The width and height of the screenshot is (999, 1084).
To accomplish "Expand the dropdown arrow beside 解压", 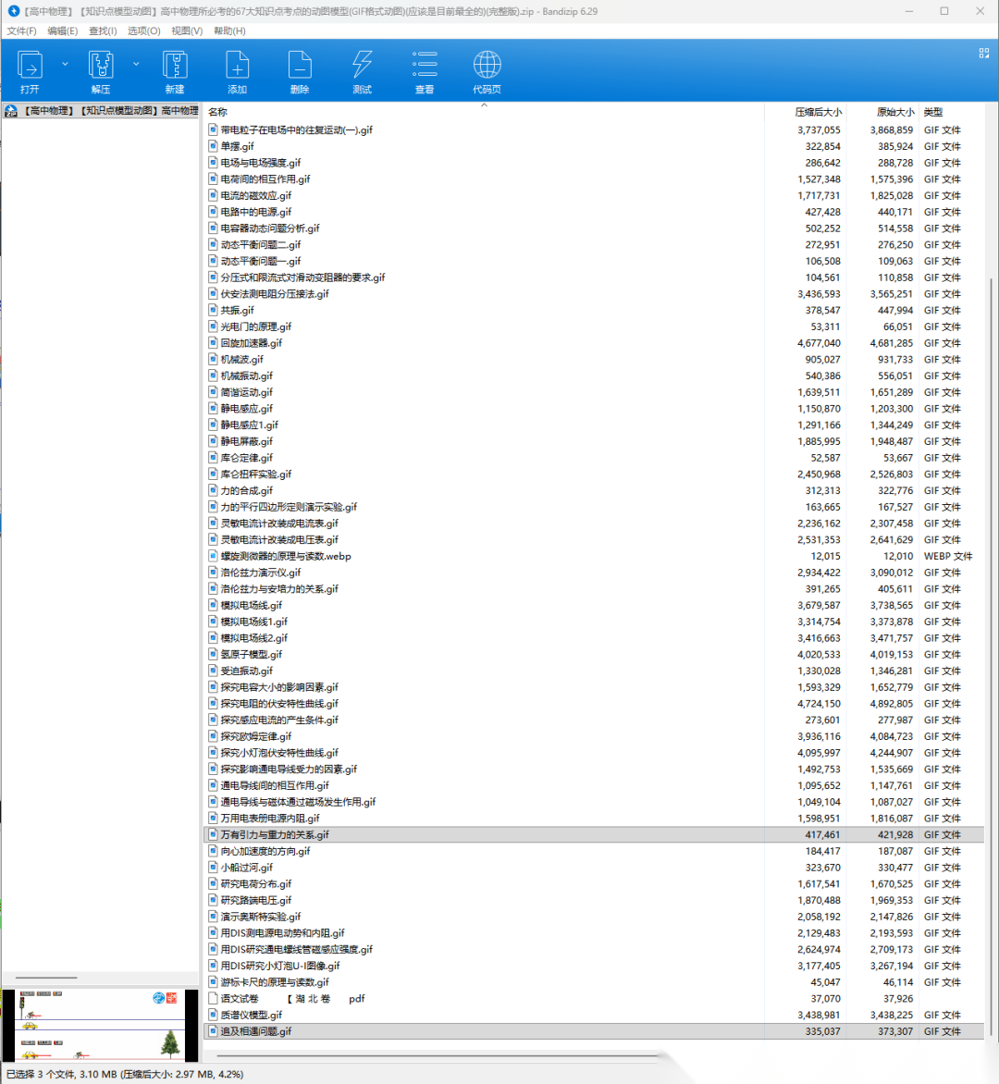I will [x=136, y=64].
